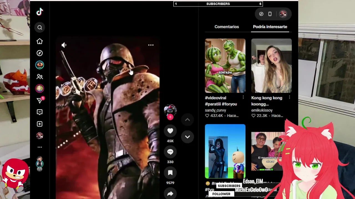The image size is (355, 199).
Task: Select the Podría interesarte tab
Action: [x=270, y=27]
